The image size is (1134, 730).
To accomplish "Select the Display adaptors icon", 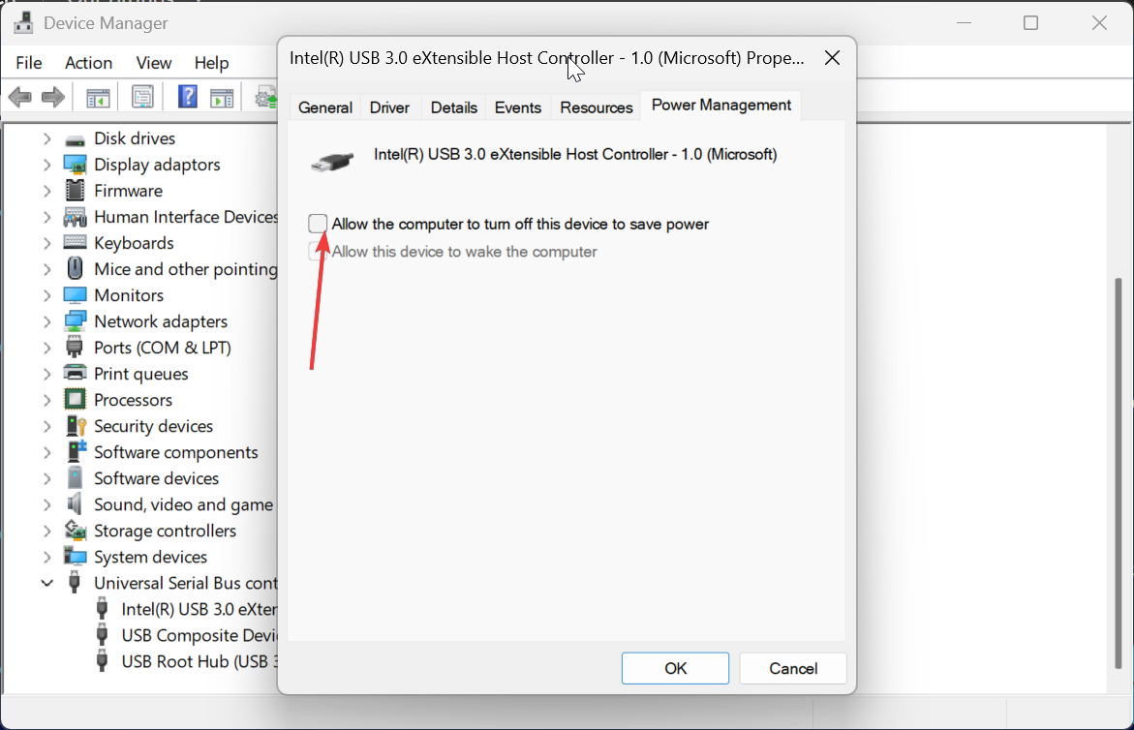I will point(75,165).
